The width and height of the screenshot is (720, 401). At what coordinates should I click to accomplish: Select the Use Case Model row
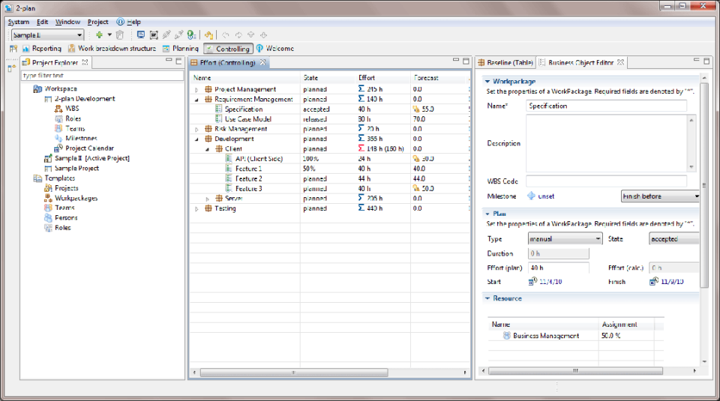pyautogui.click(x=330, y=119)
